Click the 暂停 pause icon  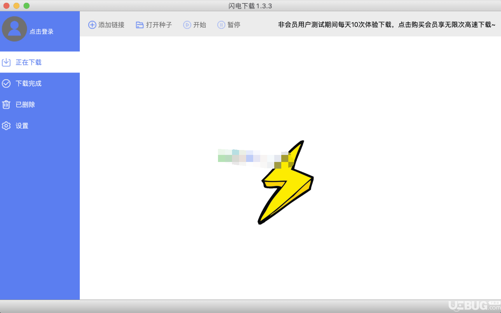221,25
